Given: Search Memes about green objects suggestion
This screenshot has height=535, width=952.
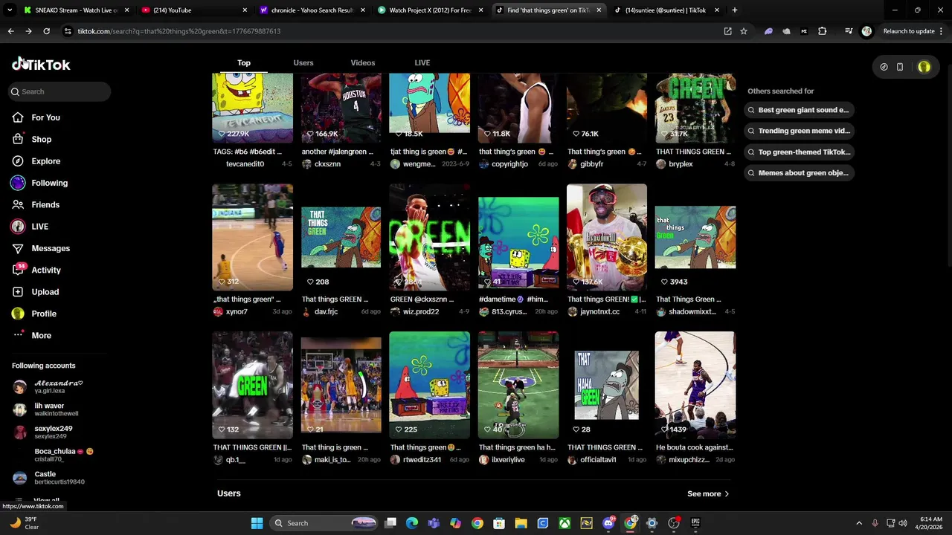Looking at the screenshot, I should (798, 172).
